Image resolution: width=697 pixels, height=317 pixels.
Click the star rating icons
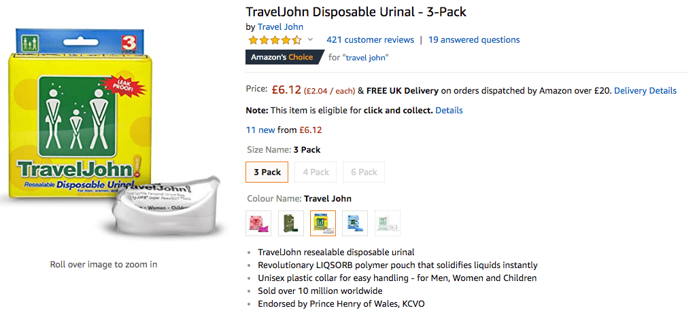coord(274,40)
